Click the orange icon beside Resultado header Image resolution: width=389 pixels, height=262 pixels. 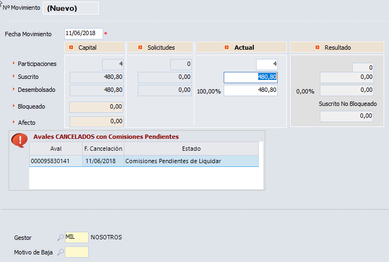[x=318, y=48]
